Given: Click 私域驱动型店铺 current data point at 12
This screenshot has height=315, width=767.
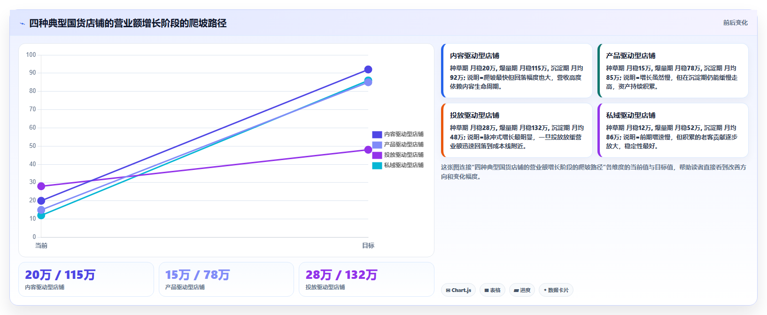Looking at the screenshot, I should point(41,215).
